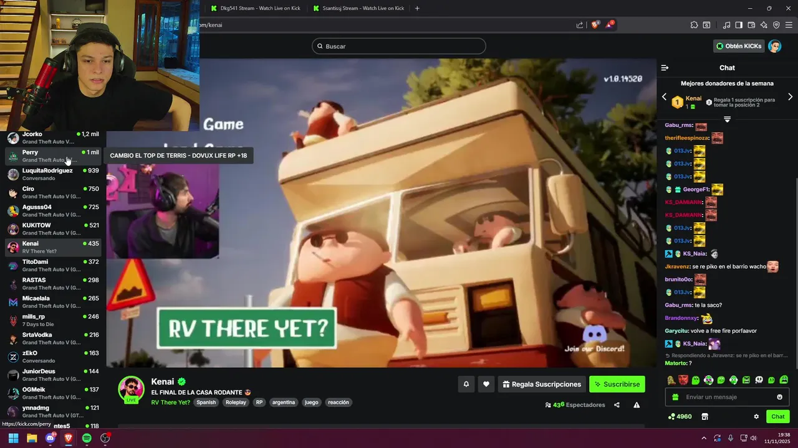
Task: Click the juego tag
Action: 312,403
